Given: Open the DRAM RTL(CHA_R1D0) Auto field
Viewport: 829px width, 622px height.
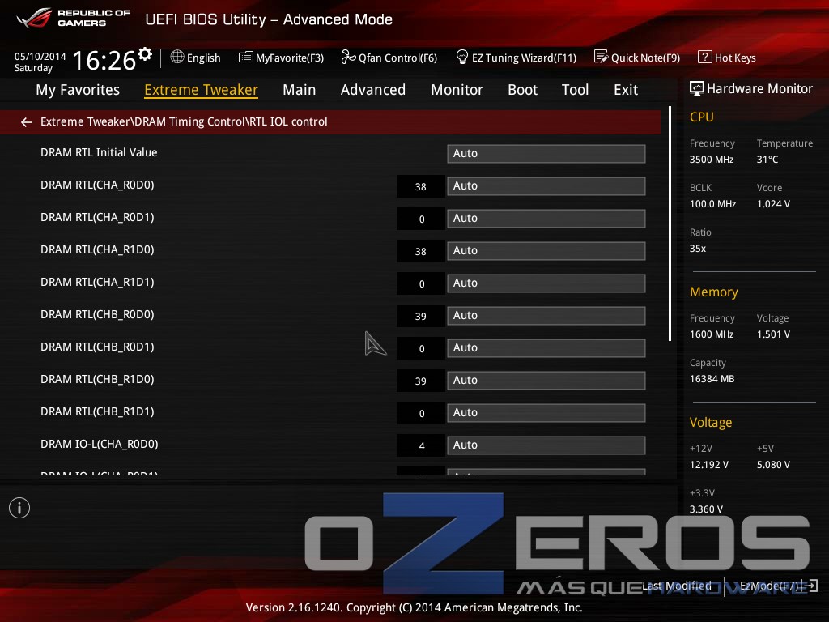Looking at the screenshot, I should (546, 251).
